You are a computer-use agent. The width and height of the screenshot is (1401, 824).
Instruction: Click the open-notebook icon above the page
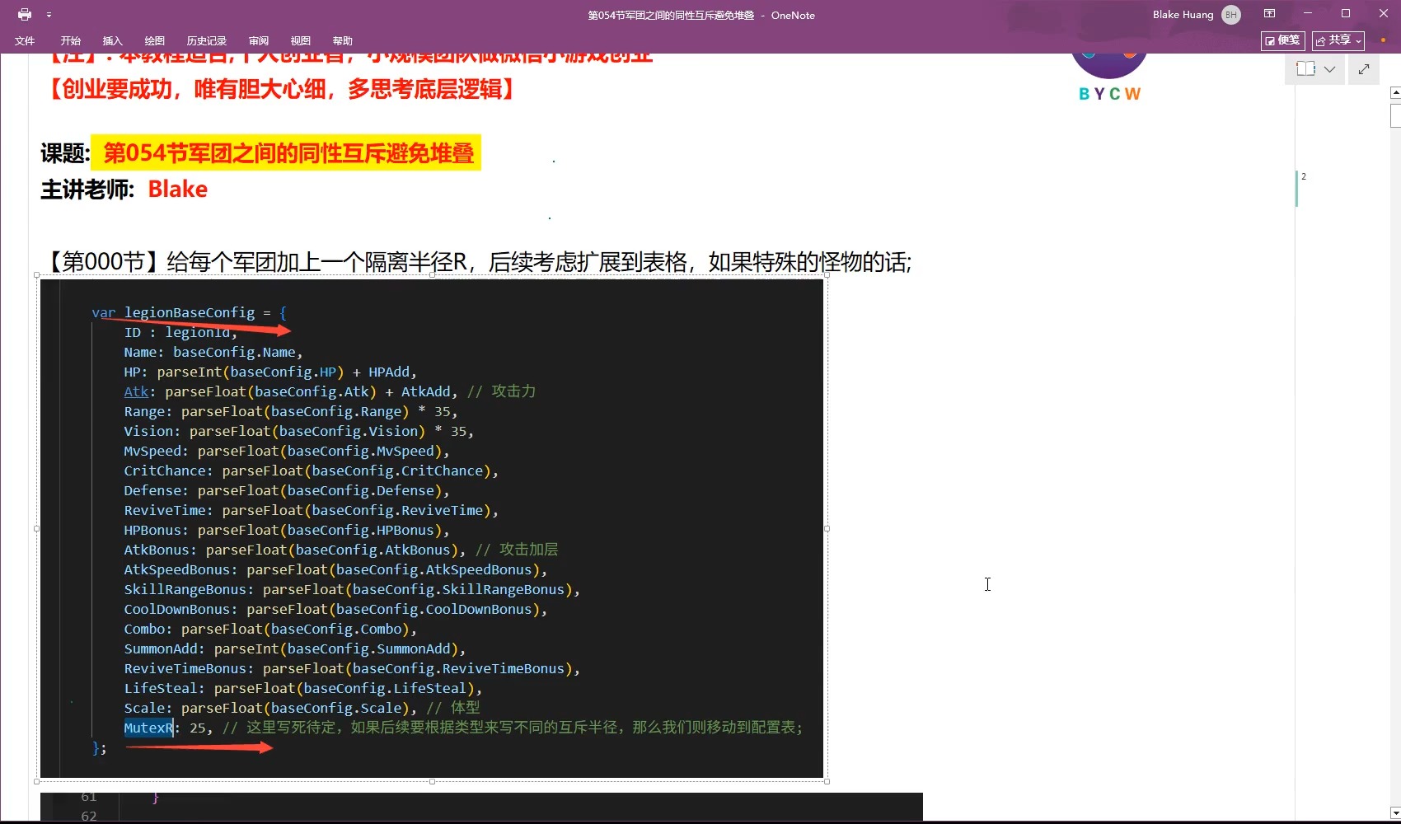[1307, 69]
